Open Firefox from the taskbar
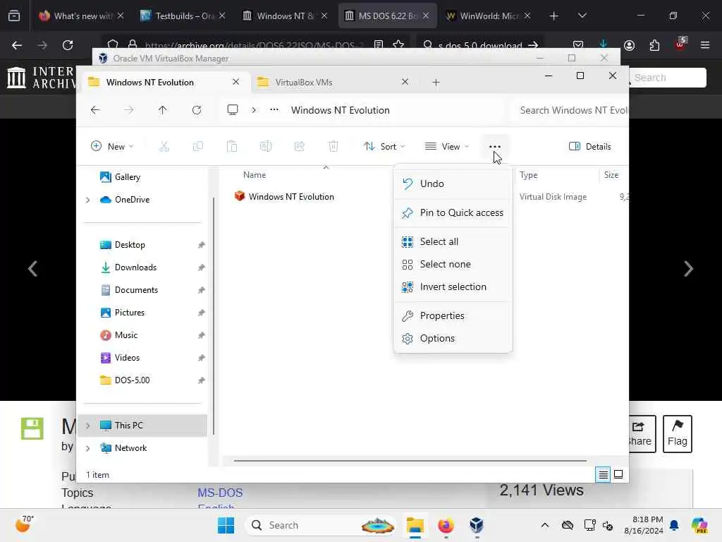The image size is (722, 542). pos(446,525)
